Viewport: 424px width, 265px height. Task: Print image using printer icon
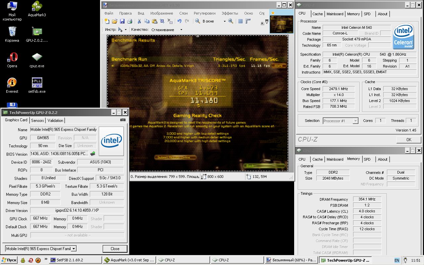[x=130, y=21]
